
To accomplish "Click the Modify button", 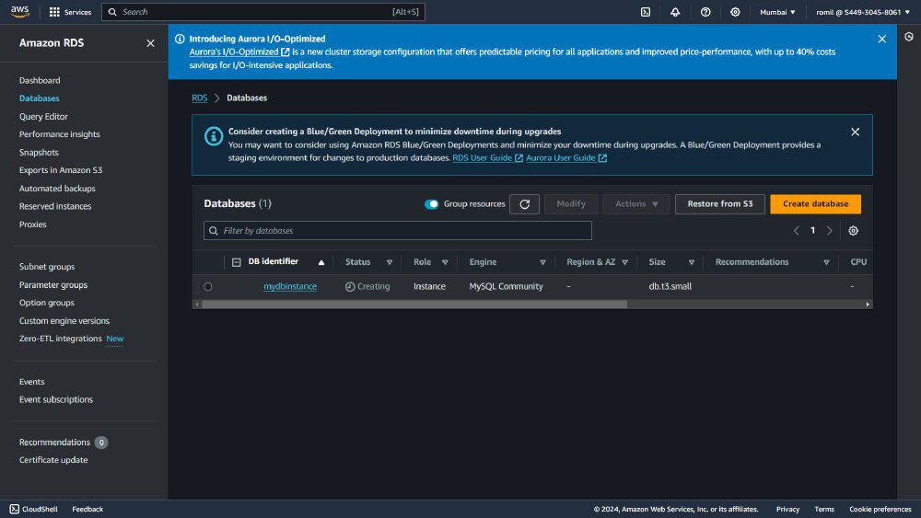I will click(571, 204).
